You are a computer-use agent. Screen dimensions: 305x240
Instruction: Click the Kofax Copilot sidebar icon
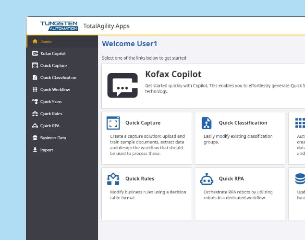[x=35, y=53]
